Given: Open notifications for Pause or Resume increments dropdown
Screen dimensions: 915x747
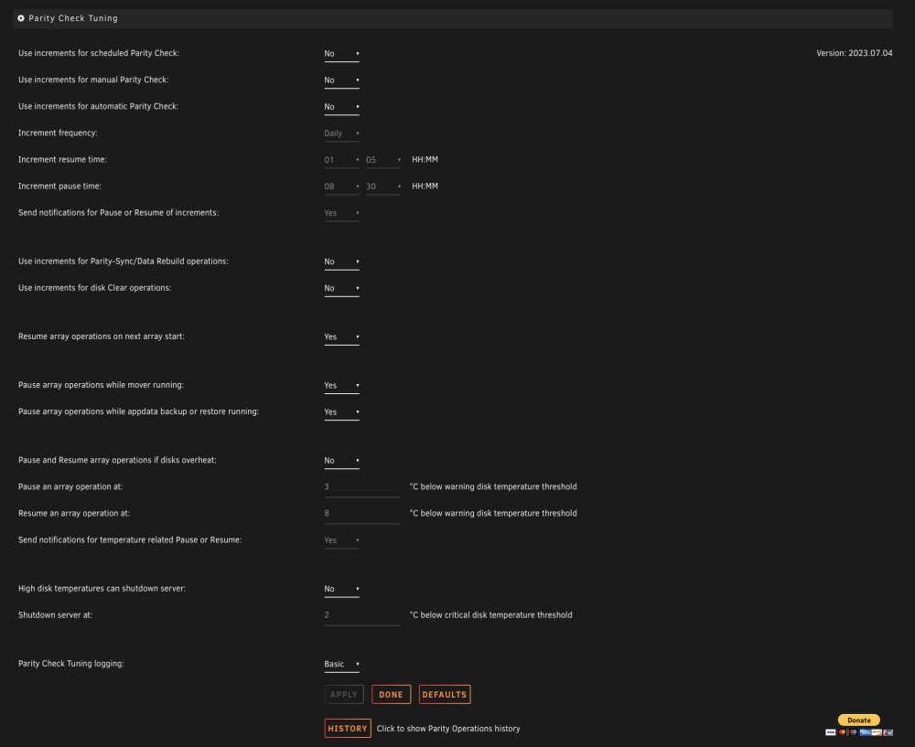Looking at the screenshot, I should (342, 213).
